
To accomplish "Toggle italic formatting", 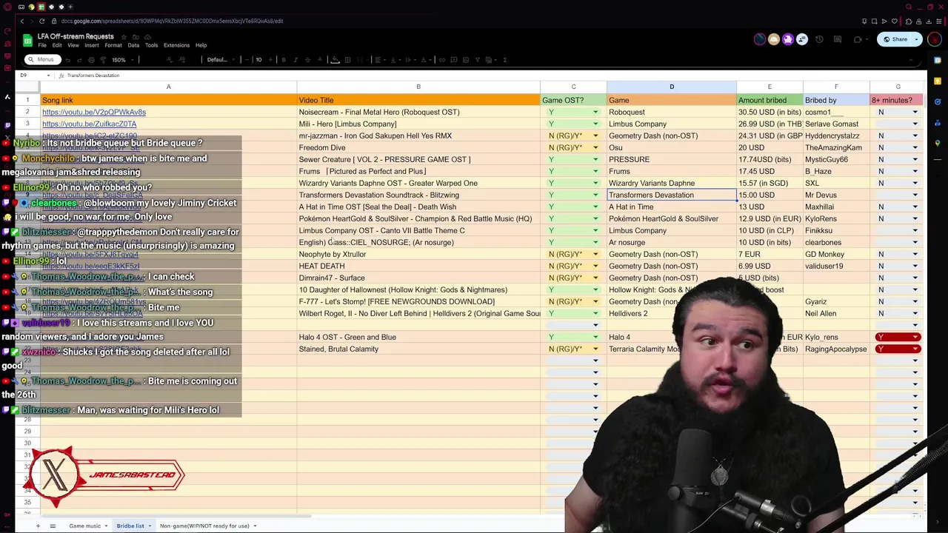I will [x=296, y=60].
